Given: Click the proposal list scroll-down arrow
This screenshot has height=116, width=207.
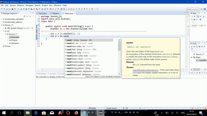Looking at the screenshot, I should [x=119, y=74].
